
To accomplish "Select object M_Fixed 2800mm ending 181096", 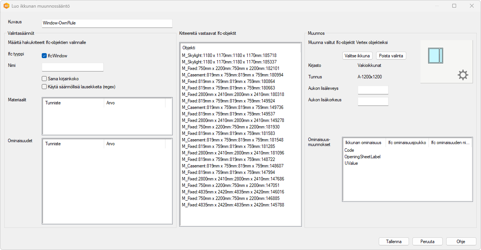I will 233,153.
